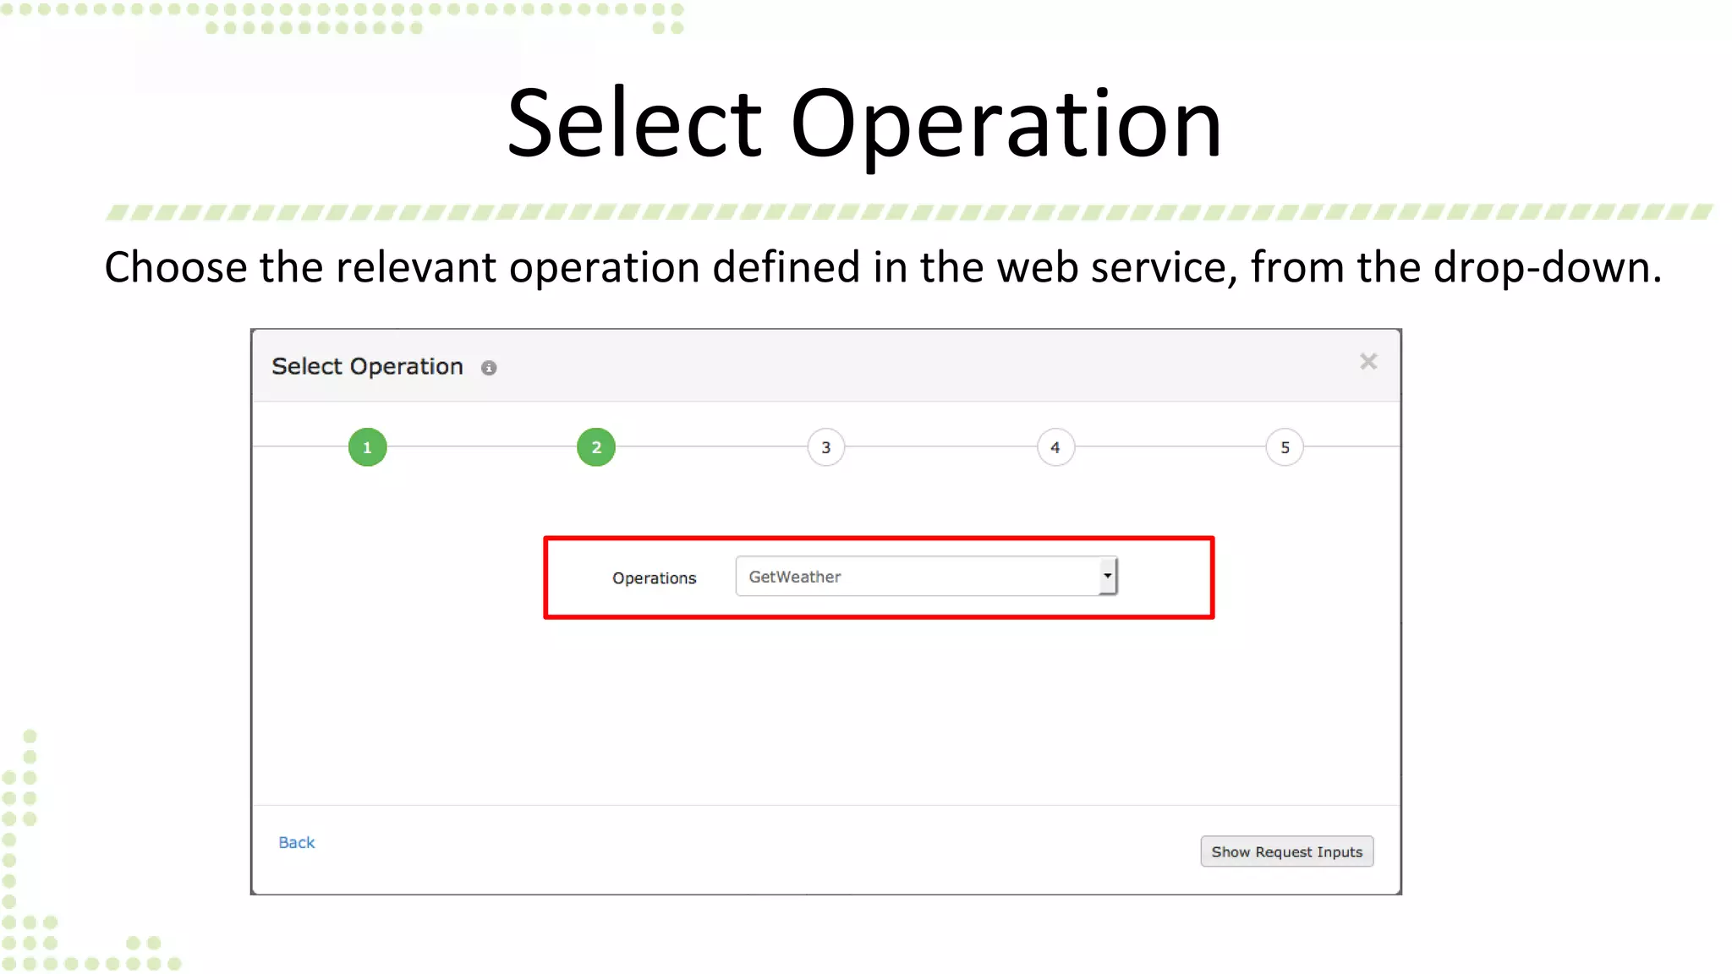Click the info icon beside Select Operation
The height and width of the screenshot is (974, 1732).
(x=489, y=368)
